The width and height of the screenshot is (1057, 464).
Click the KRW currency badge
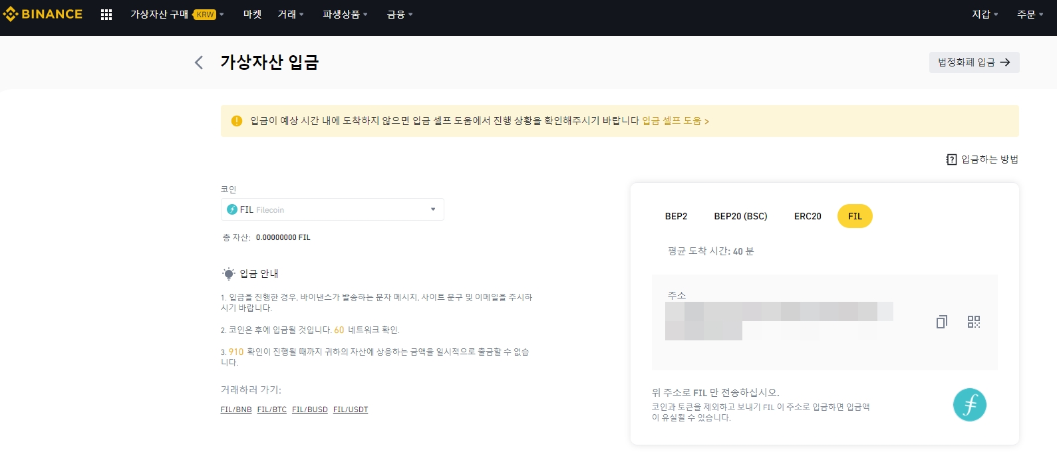(x=205, y=15)
